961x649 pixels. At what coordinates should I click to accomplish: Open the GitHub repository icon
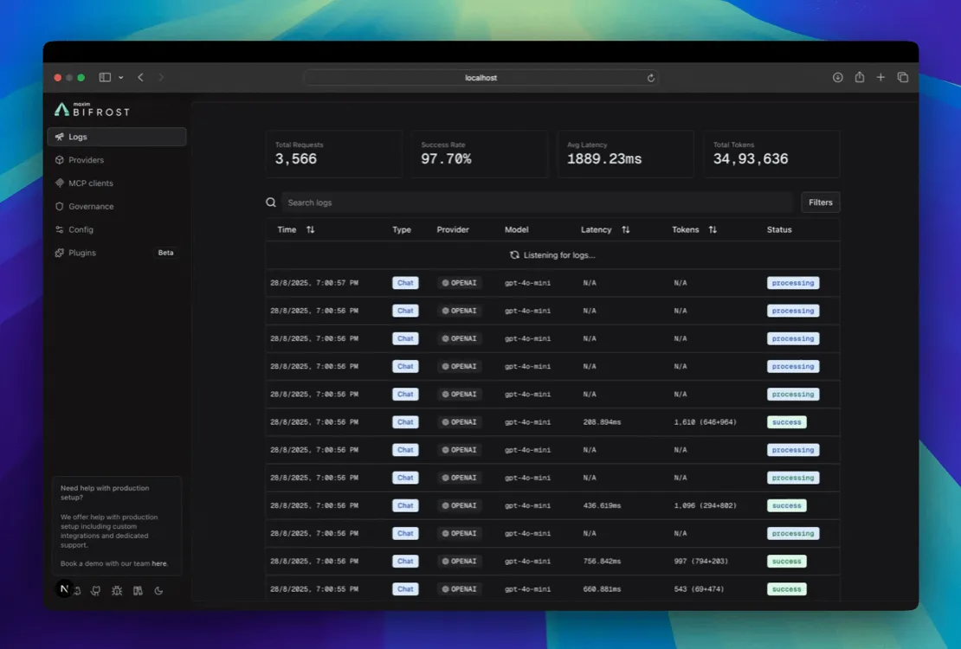pyautogui.click(x=95, y=591)
